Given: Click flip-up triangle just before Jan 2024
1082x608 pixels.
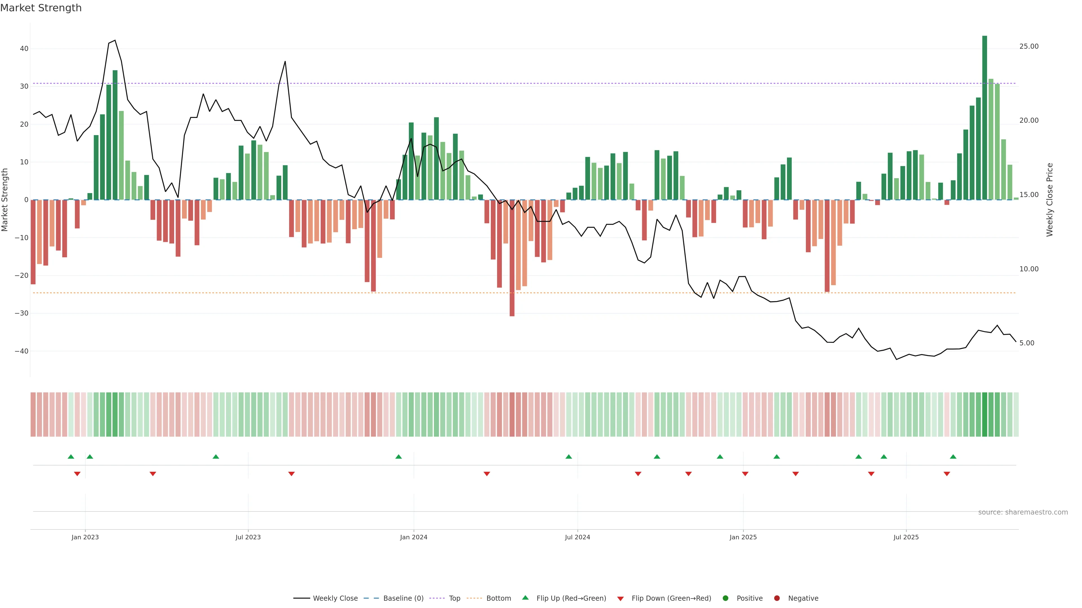Looking at the screenshot, I should pyautogui.click(x=399, y=457).
